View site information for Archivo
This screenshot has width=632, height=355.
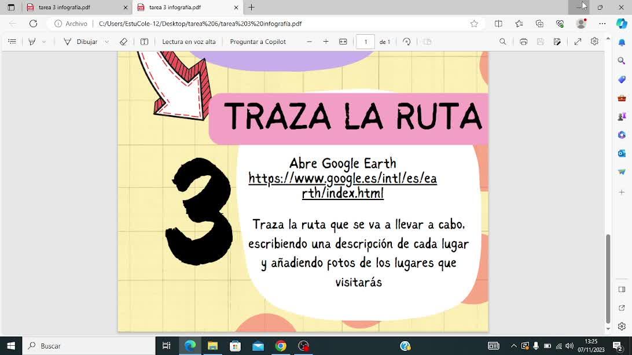pos(71,24)
